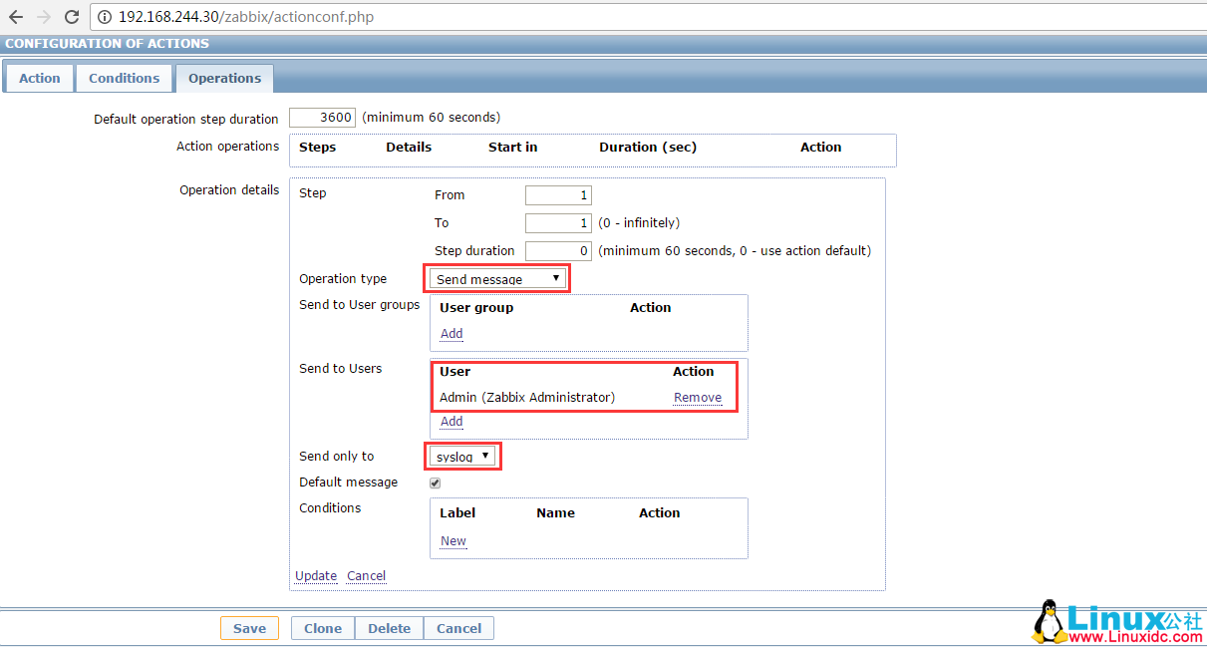Delete the current action

pos(389,628)
